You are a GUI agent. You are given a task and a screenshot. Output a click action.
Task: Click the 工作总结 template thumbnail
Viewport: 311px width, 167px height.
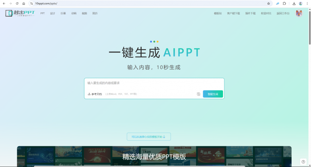pyautogui.click(x=154, y=155)
